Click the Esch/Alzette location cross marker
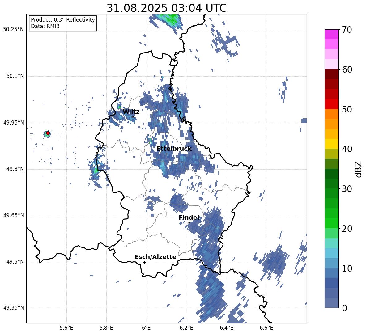Viewport: 366px width, 334px height. pos(144,262)
